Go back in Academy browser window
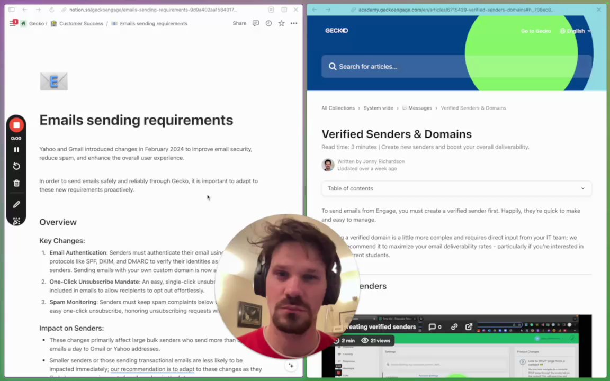 pos(315,10)
